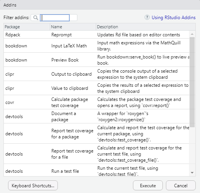Open the Using RStudio Addins link
The height and width of the screenshot is (193, 200).
click(174, 18)
